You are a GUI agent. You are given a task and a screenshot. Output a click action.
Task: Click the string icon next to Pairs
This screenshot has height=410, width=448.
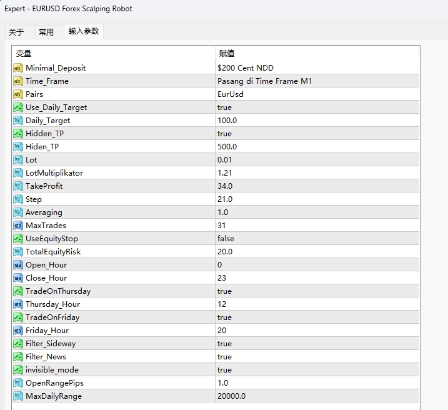pyautogui.click(x=18, y=94)
